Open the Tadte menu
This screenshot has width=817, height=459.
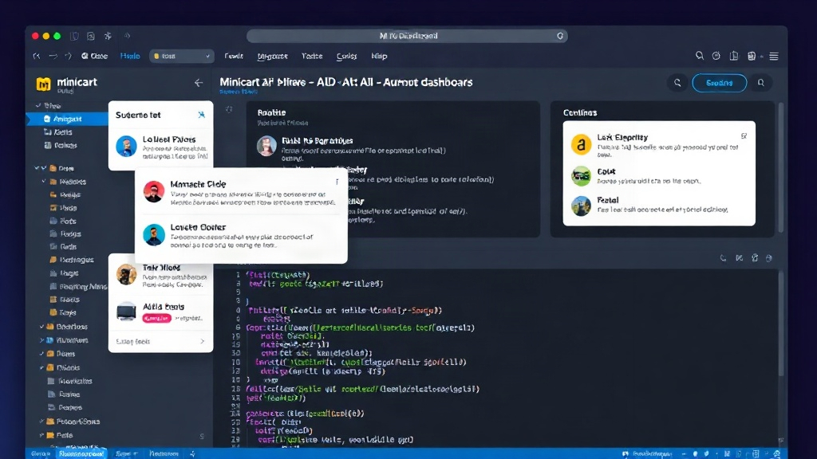(x=312, y=57)
